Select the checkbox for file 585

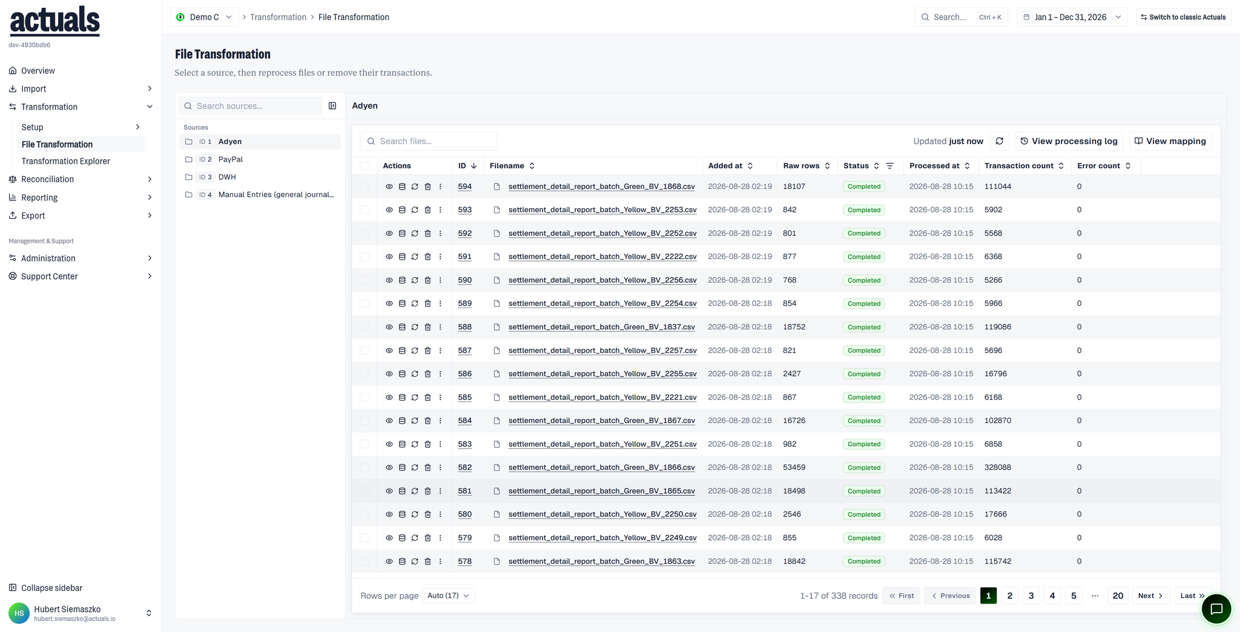(x=364, y=397)
